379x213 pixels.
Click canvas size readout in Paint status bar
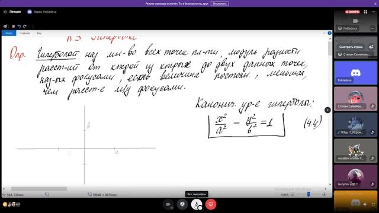tap(104, 195)
